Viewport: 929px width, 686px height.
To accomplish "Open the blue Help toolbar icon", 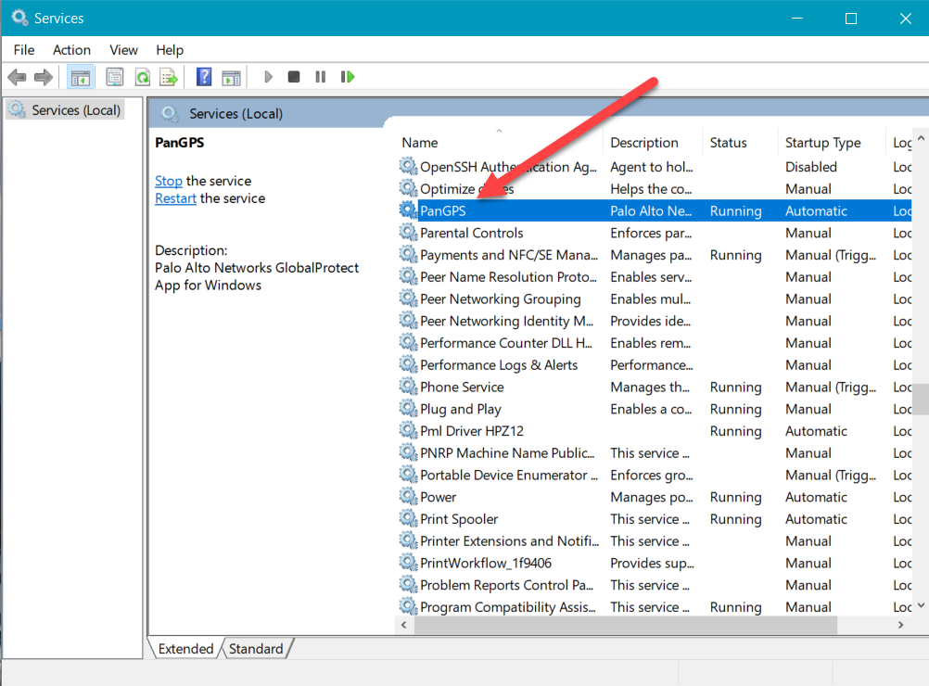I will (204, 77).
